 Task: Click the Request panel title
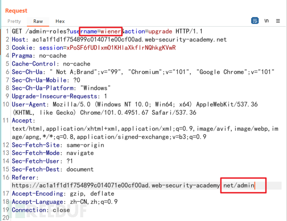(16, 10)
